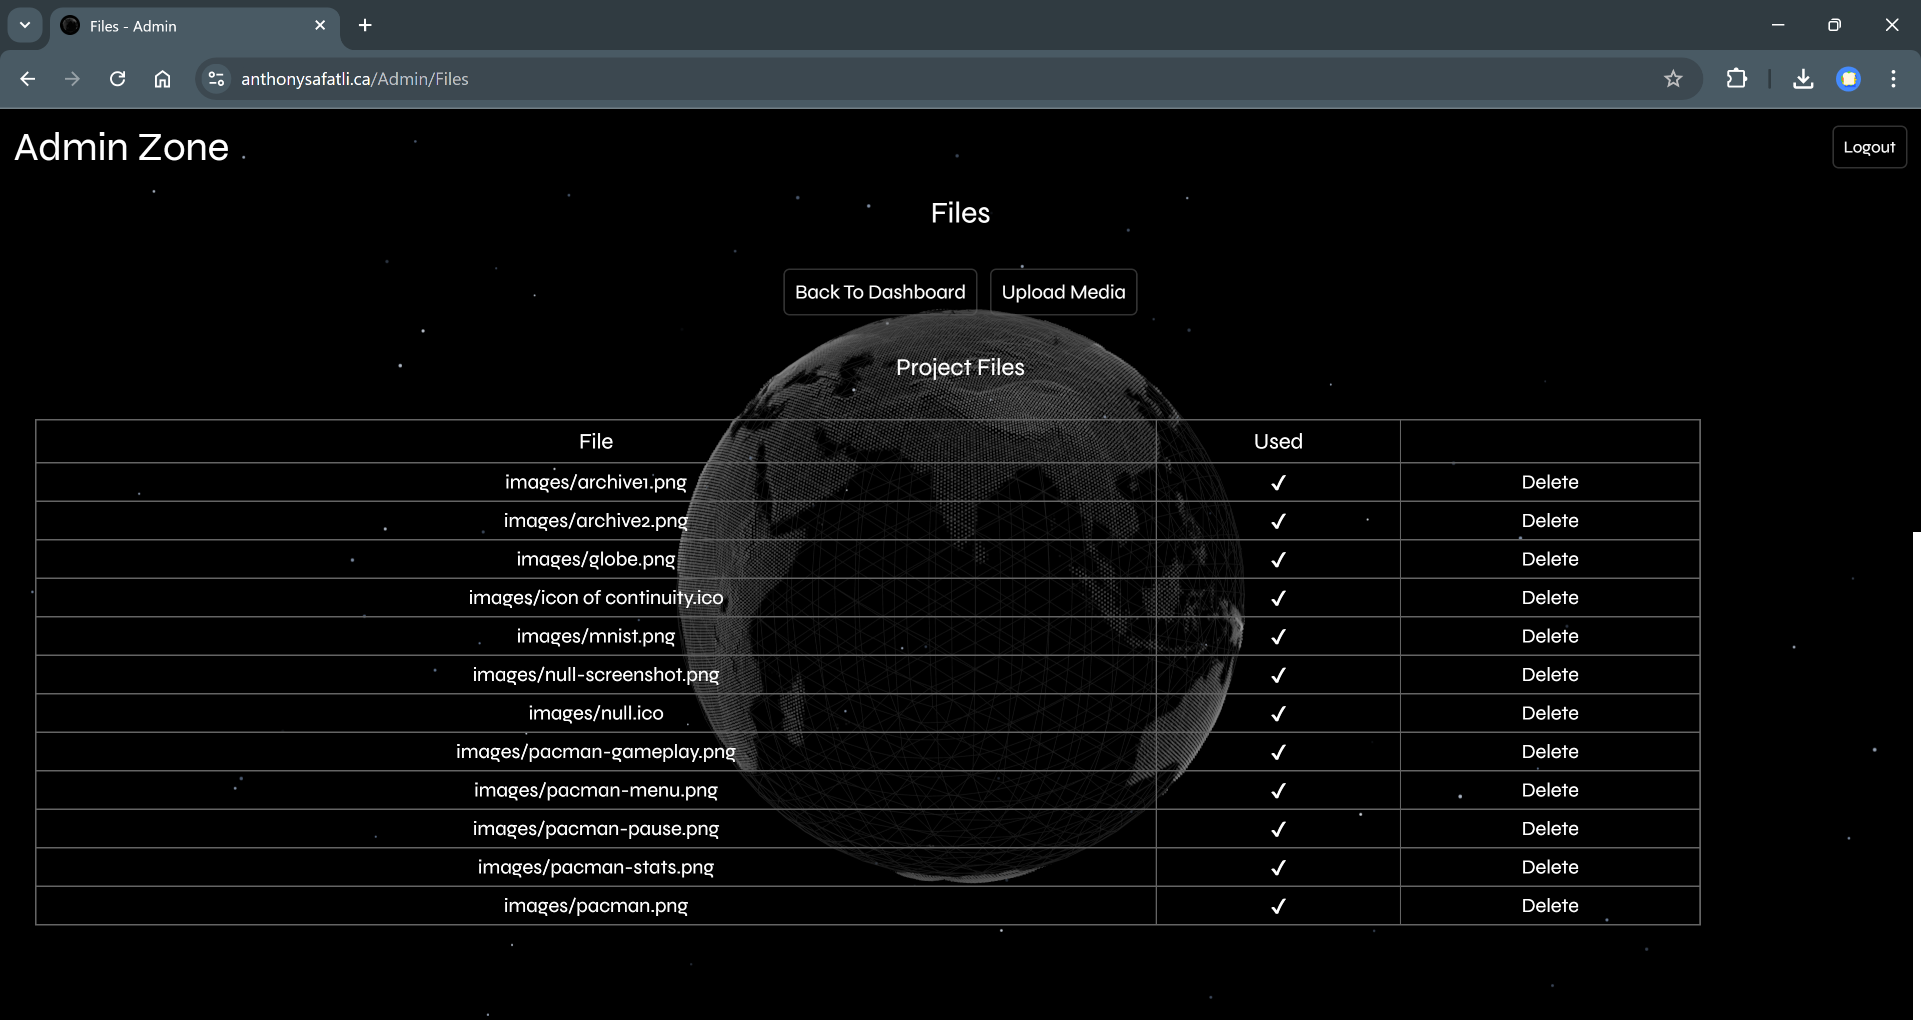
Task: Open the tab search chevron
Action: click(x=25, y=24)
